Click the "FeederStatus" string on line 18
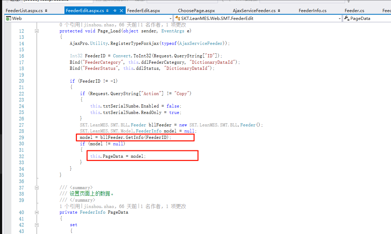 pyautogui.click(x=100, y=68)
